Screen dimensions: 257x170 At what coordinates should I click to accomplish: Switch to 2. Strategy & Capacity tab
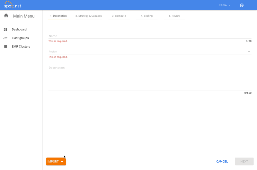pyautogui.click(x=89, y=16)
